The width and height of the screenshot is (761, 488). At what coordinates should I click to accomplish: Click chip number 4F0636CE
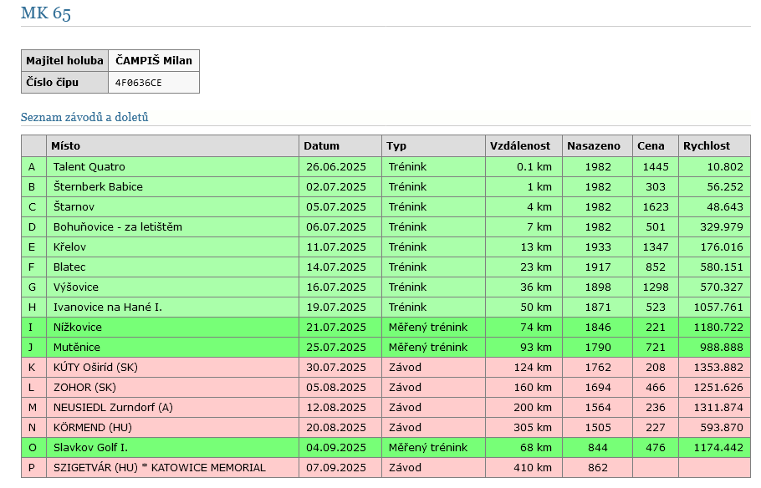(139, 83)
